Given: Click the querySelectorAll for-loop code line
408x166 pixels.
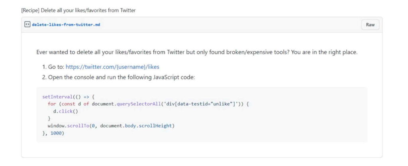Looking at the screenshot, I should [x=148, y=104].
